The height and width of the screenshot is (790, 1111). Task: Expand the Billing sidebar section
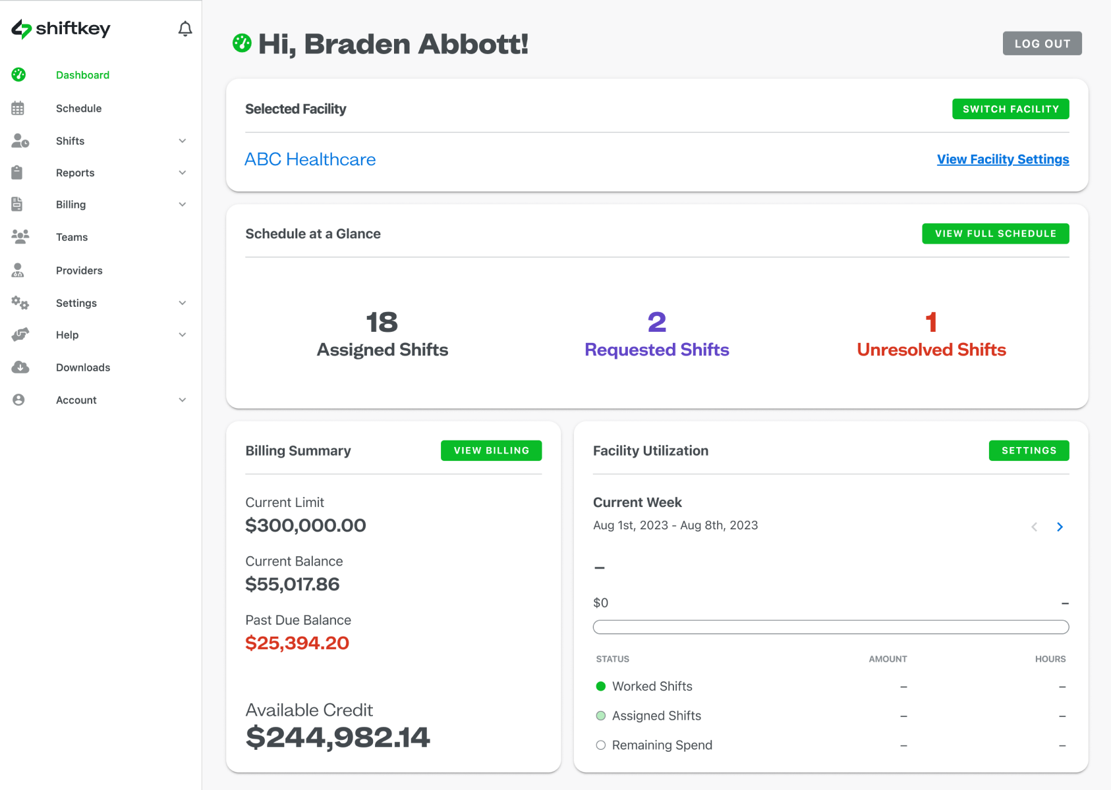(x=182, y=204)
